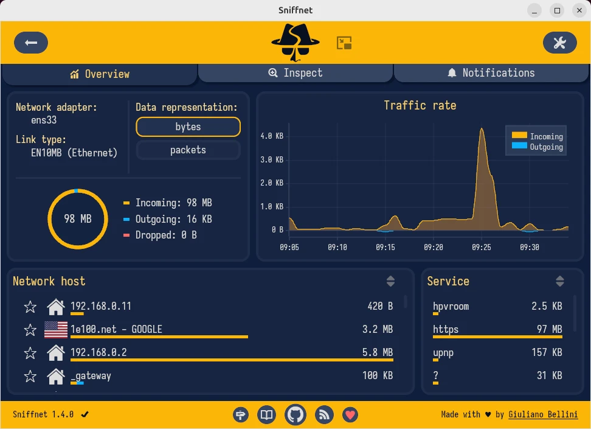The width and height of the screenshot is (591, 429).
Task: Select host entry 1e100.net - GOOGLE
Action: click(232, 330)
